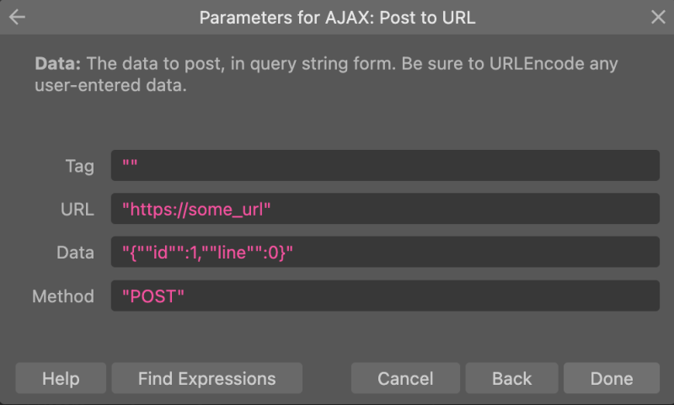The image size is (674, 405).
Task: Click the 'user-entered data.' description line
Action: coord(111,85)
